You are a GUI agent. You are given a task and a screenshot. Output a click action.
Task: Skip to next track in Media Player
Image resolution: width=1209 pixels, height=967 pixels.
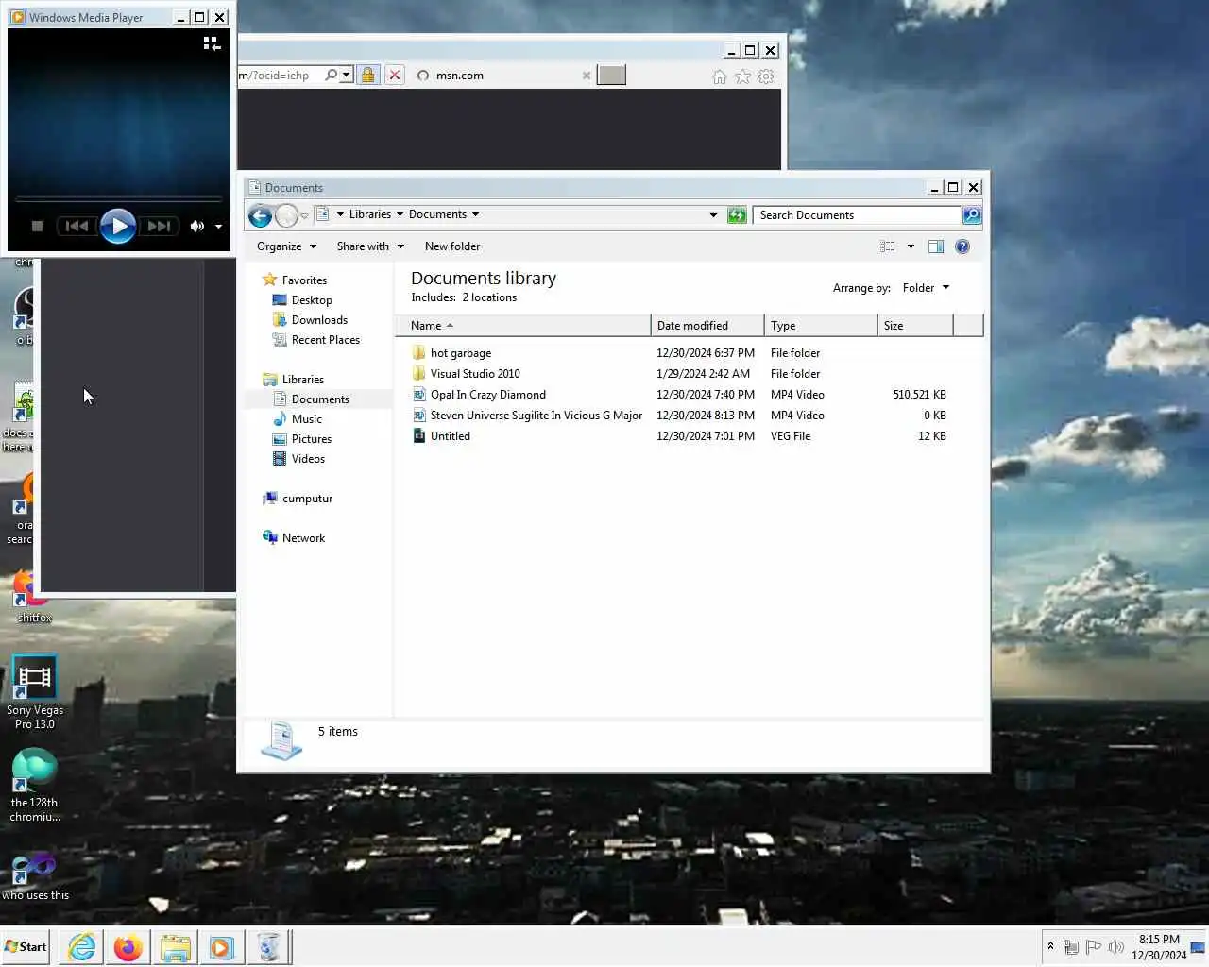159,226
